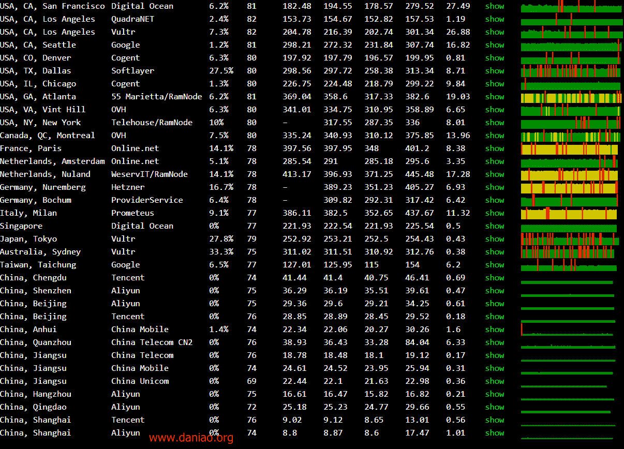Open show link for Tokyo Vultr

pos(495,239)
